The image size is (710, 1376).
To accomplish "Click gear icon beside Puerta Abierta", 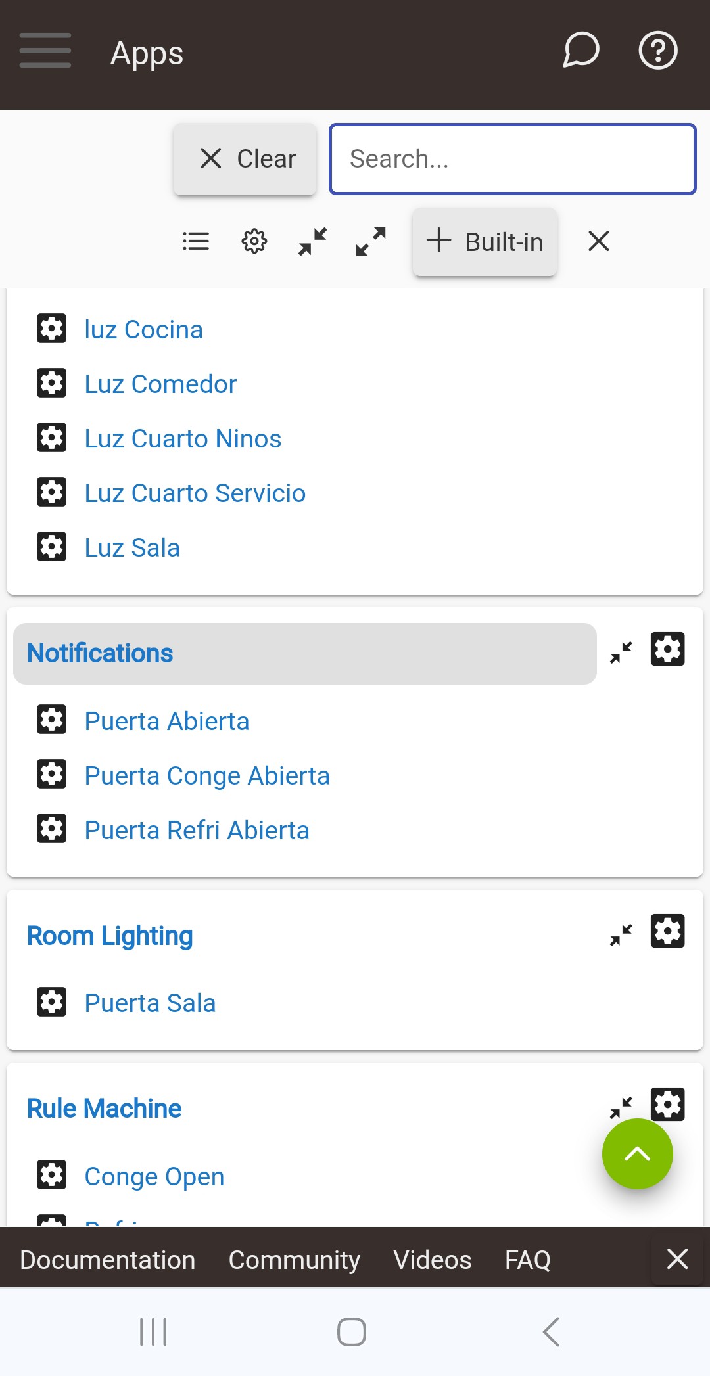I will click(51, 720).
